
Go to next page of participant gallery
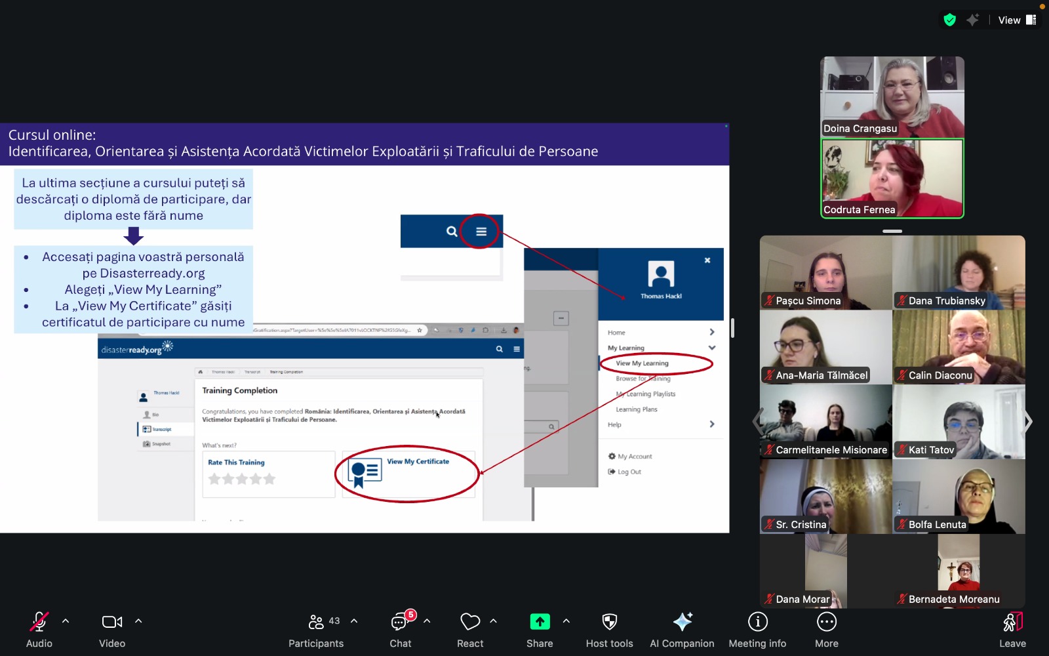tap(1027, 422)
